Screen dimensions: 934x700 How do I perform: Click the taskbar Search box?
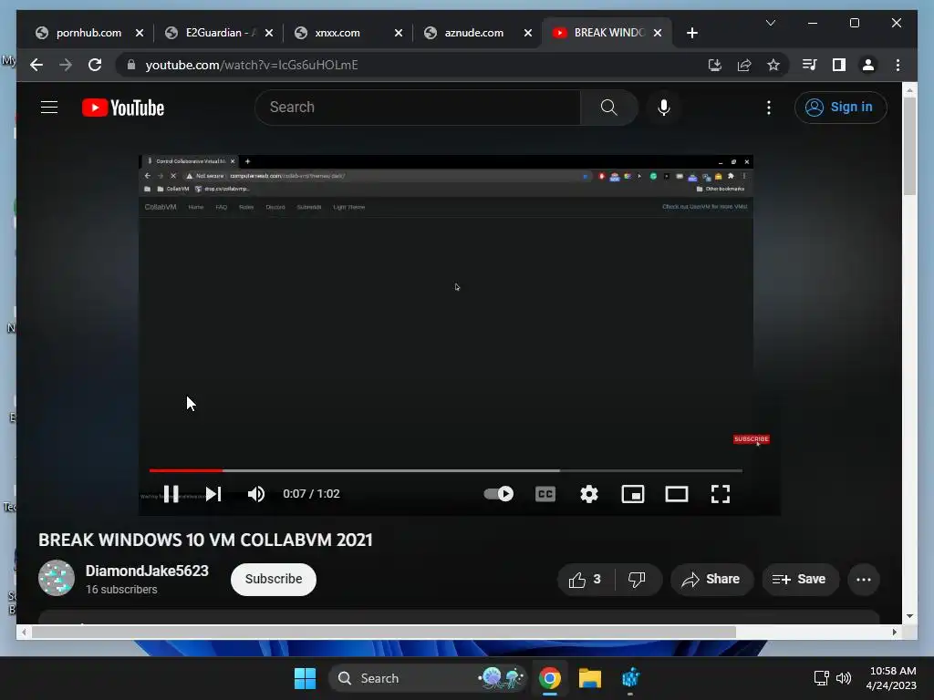coord(428,678)
